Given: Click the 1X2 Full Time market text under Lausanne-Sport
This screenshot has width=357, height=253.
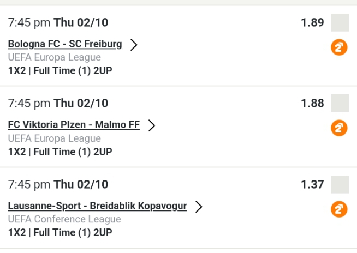Looking at the screenshot, I should click(x=60, y=232).
